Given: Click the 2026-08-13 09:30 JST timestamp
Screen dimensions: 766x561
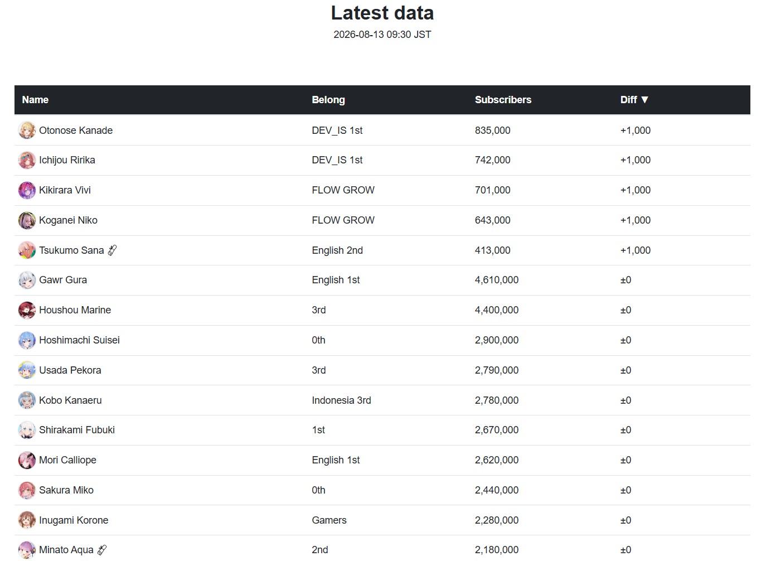Looking at the screenshot, I should coord(382,35).
